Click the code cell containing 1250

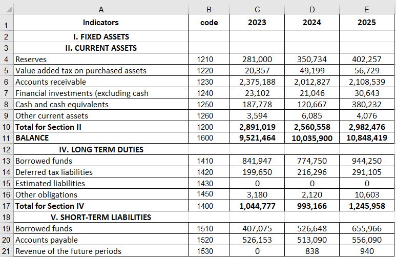(x=209, y=104)
